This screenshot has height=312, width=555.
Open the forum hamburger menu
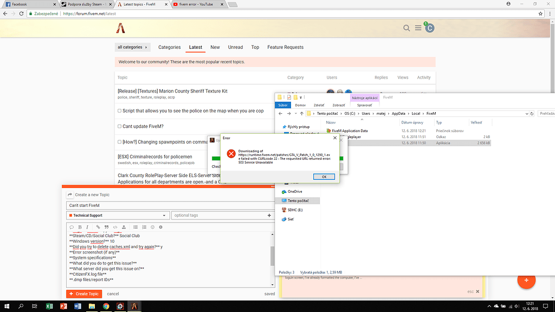(x=418, y=28)
